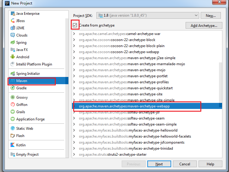Click the Empty Project folder icon
The width and height of the screenshot is (229, 172).
[x=13, y=154]
